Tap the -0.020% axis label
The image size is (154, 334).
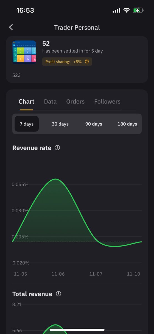click(x=20, y=263)
